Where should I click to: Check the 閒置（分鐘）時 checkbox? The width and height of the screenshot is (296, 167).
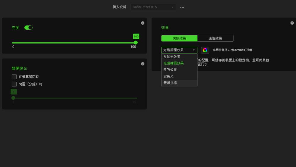click(x=14, y=84)
